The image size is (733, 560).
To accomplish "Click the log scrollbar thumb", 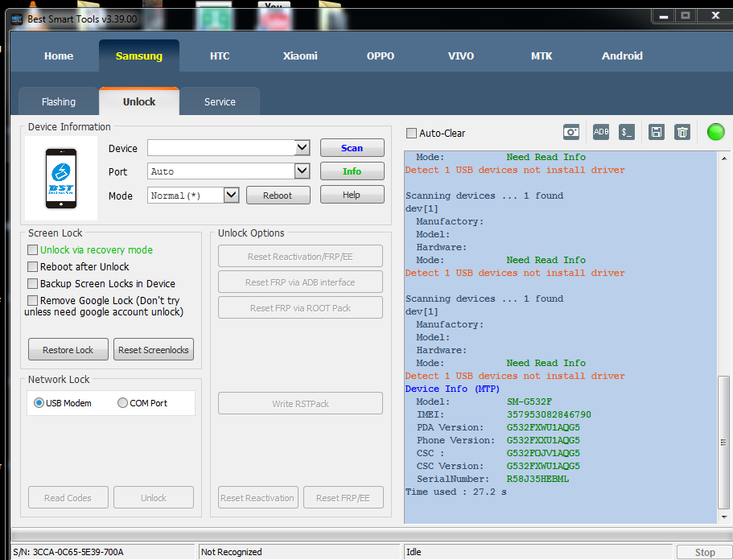I will 723,442.
